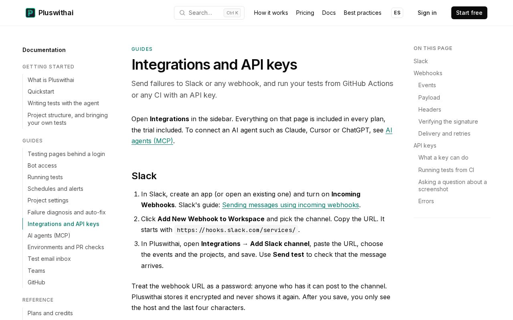Open Testing pages behind a login

pyautogui.click(x=66, y=154)
